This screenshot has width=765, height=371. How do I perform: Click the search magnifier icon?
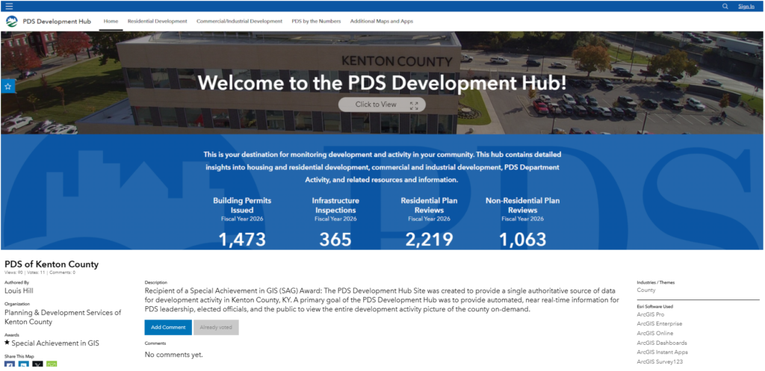pos(725,6)
